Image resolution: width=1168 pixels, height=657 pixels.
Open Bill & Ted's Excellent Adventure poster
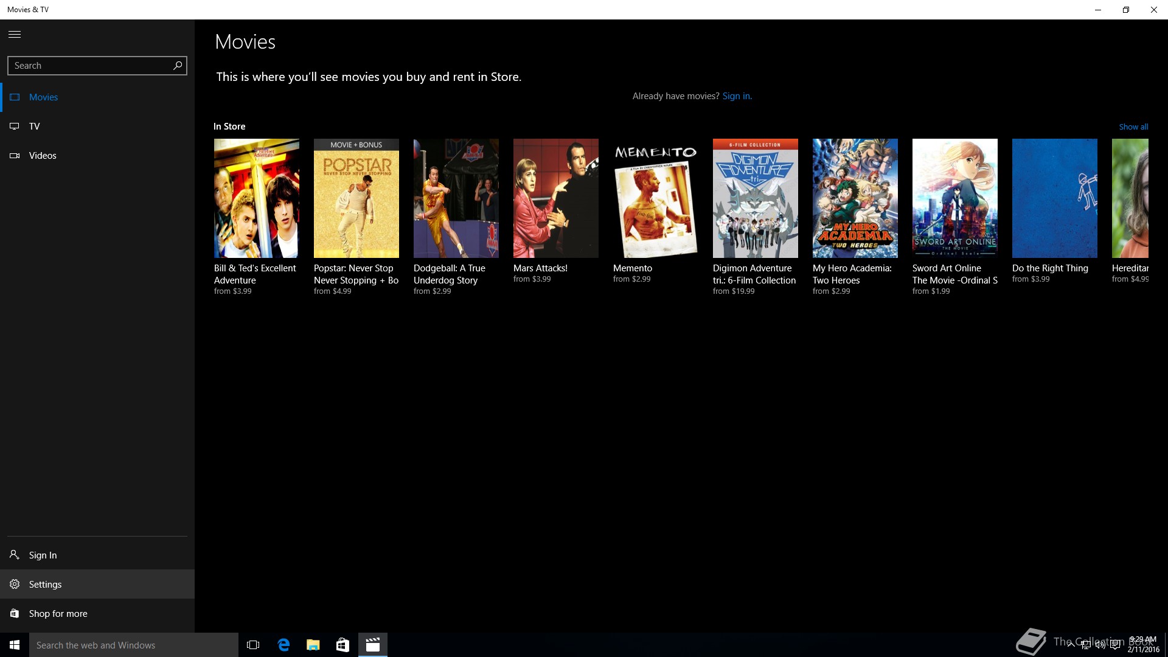coord(257,198)
